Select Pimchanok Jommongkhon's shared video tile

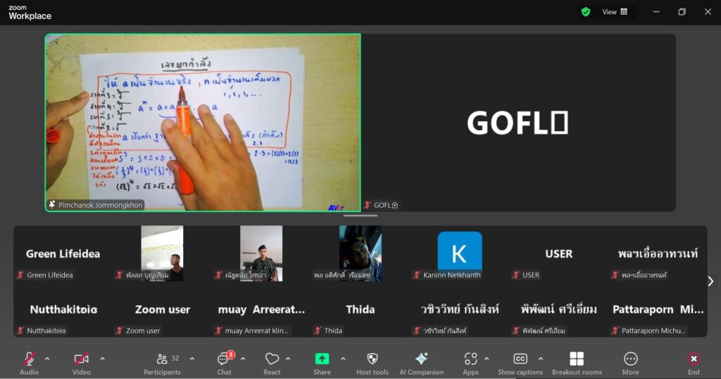pos(203,123)
